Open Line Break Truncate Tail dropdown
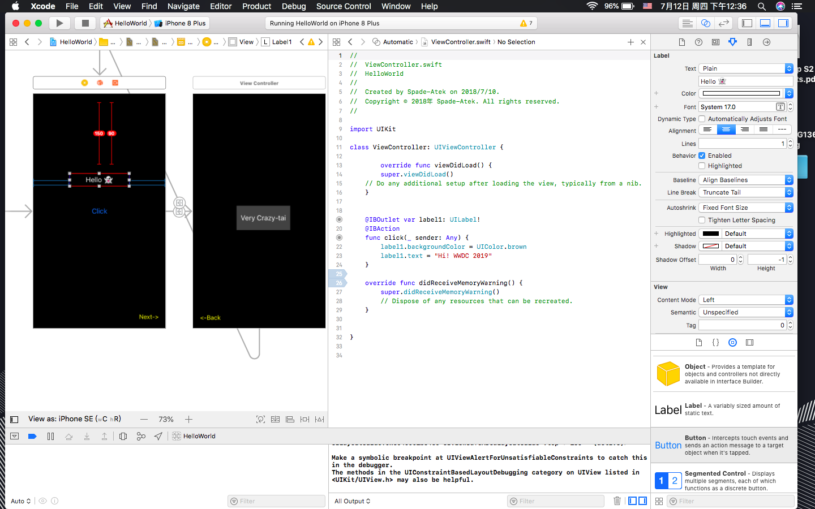Screen dimensions: 815x509 [x=746, y=192]
